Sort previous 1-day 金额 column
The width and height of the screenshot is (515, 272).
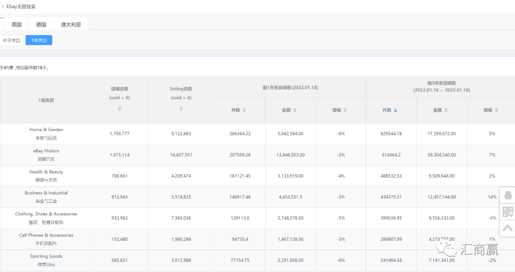[x=295, y=110]
